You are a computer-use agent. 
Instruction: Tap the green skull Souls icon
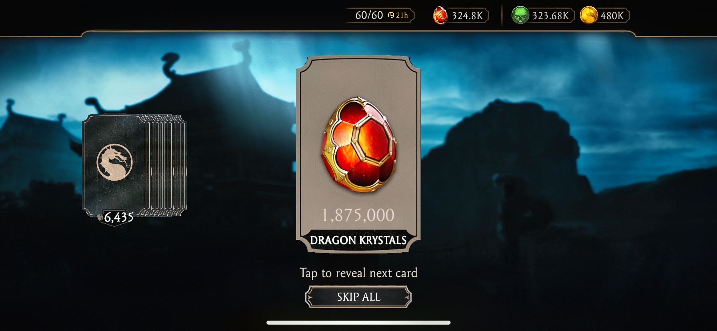pyautogui.click(x=520, y=15)
